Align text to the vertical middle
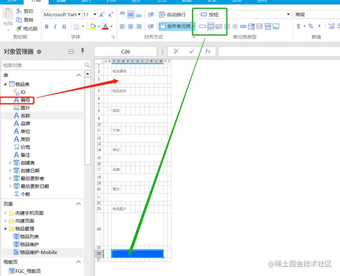The image size is (340, 276). coord(130,15)
